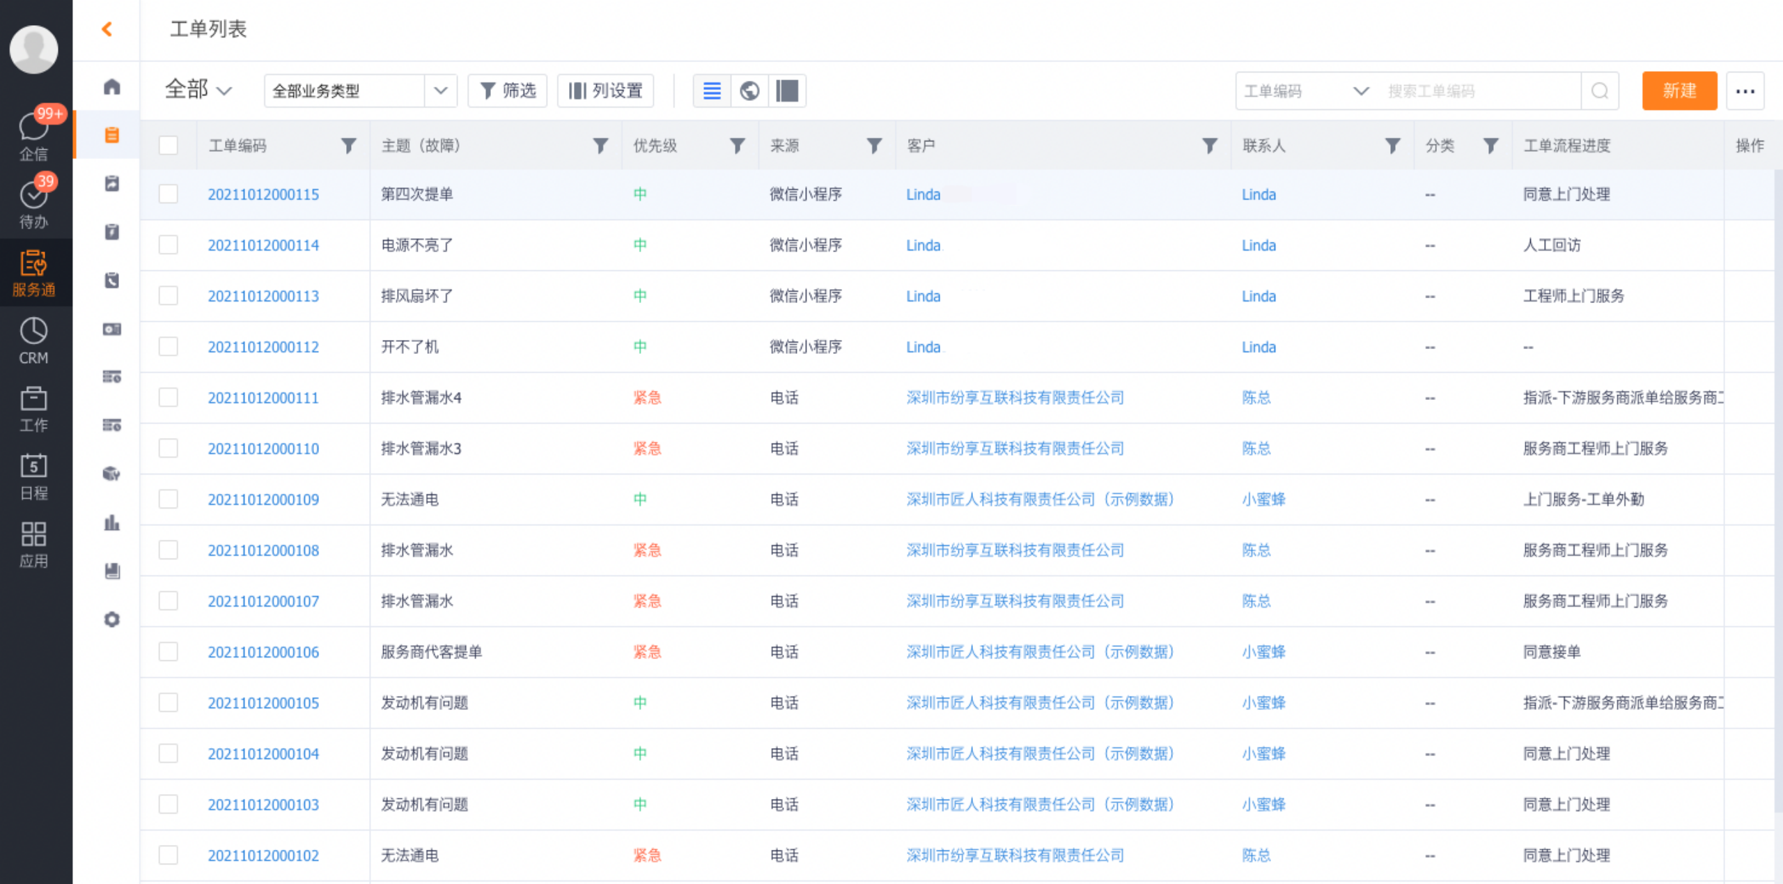Click the user avatar picture
The image size is (1783, 884).
click(33, 49)
